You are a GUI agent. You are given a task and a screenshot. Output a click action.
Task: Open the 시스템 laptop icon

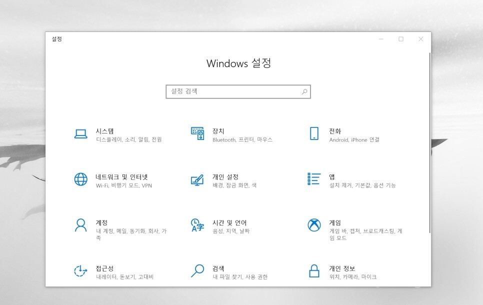(80, 134)
